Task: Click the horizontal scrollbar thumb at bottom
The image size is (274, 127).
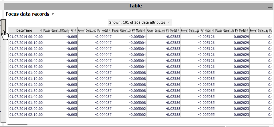Action: [17, 124]
